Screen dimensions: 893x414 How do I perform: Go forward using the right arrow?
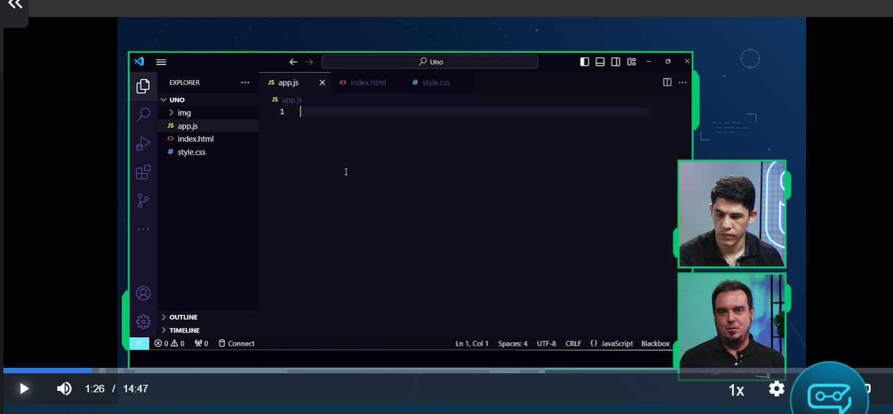tap(309, 62)
